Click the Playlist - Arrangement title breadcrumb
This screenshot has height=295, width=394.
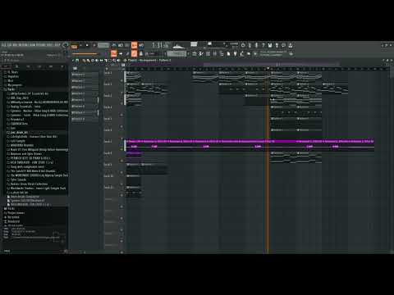149,61
